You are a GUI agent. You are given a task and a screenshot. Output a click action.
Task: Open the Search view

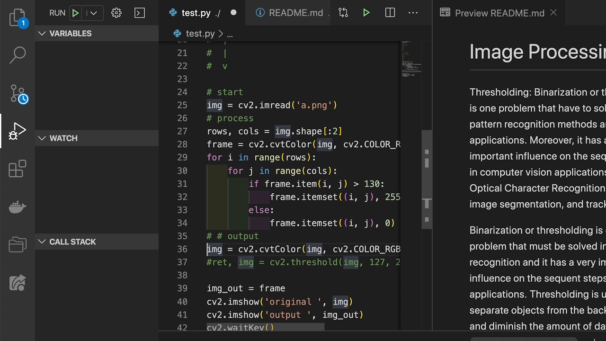[x=18, y=55]
